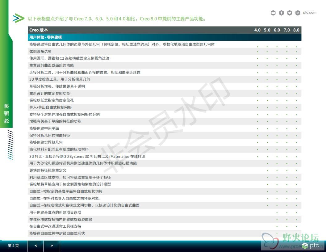Select row 使用圆形、圆锥和 C2 连续横截面定义倒圆角过渡
The height and width of the screenshot is (252, 326).
point(165,58)
